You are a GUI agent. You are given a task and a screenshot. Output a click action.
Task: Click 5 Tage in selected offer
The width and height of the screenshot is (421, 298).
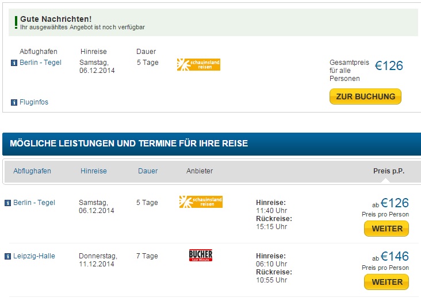point(147,63)
